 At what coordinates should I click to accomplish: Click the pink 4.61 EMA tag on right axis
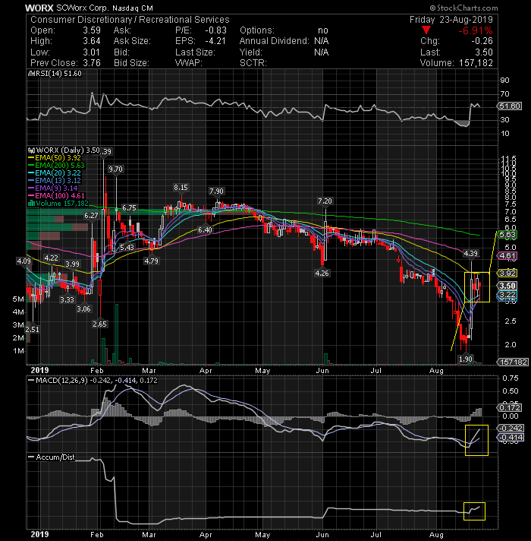507,256
